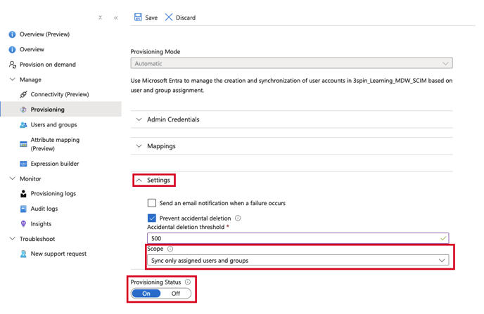
Task: Click the Provisioning logs icon
Action: (x=23, y=193)
